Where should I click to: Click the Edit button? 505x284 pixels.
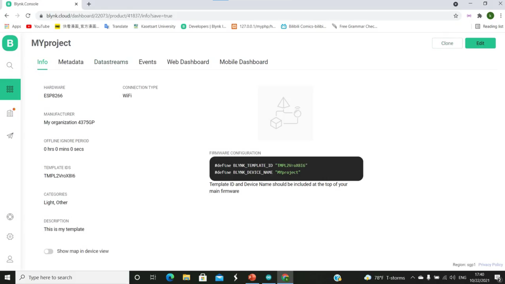[480, 43]
